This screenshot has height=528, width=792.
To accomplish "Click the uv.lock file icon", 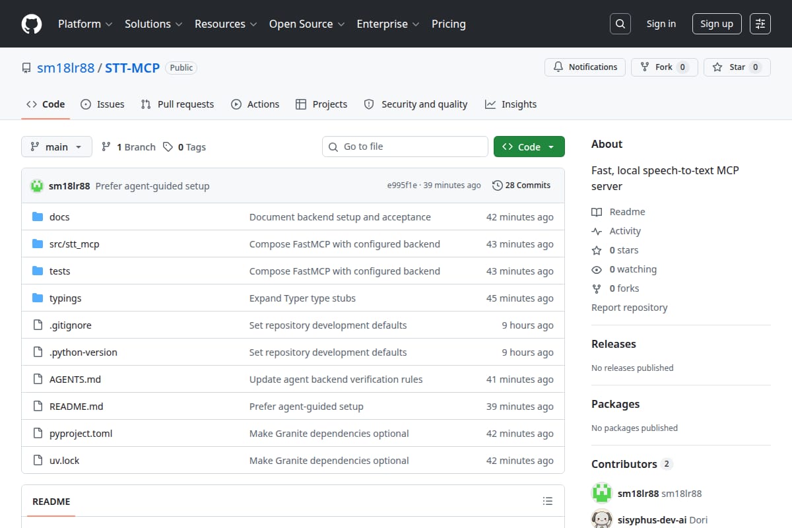I will (x=38, y=461).
